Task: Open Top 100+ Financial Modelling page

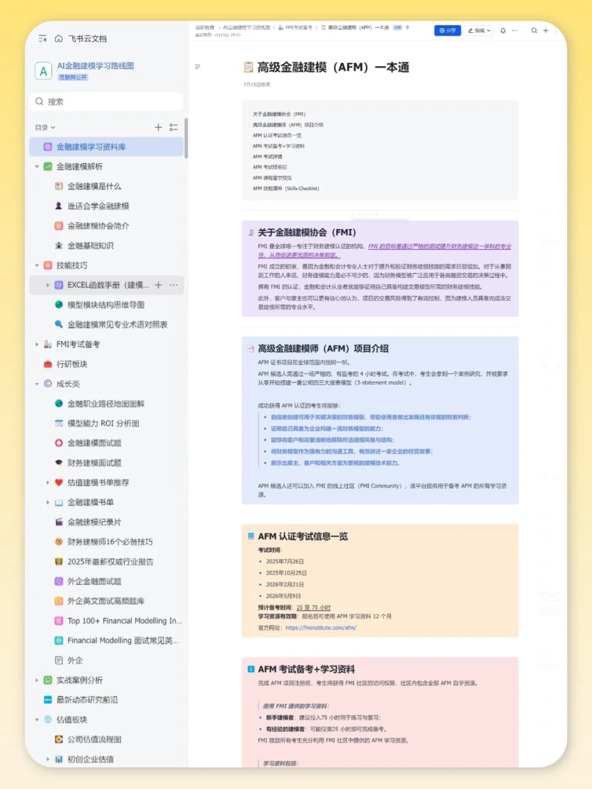Action: click(x=124, y=621)
